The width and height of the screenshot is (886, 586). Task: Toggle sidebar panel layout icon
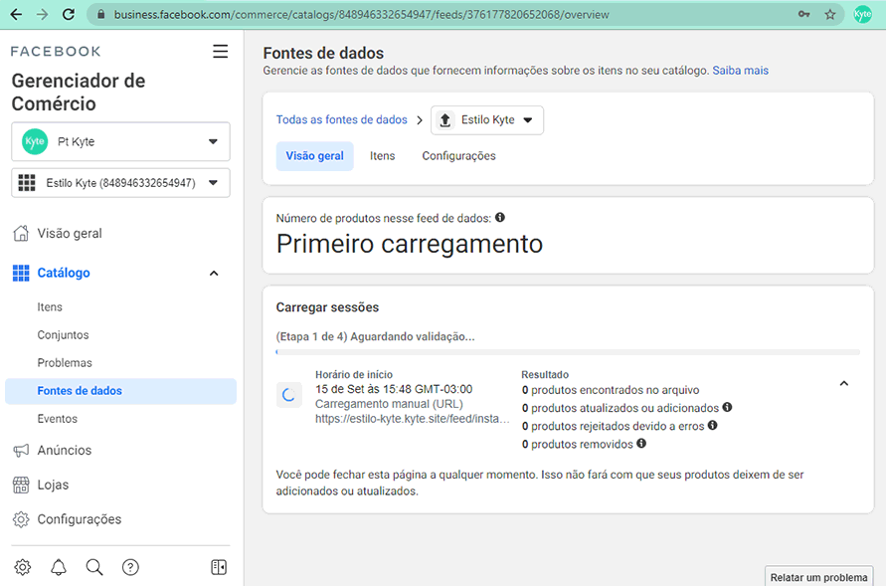point(219,567)
